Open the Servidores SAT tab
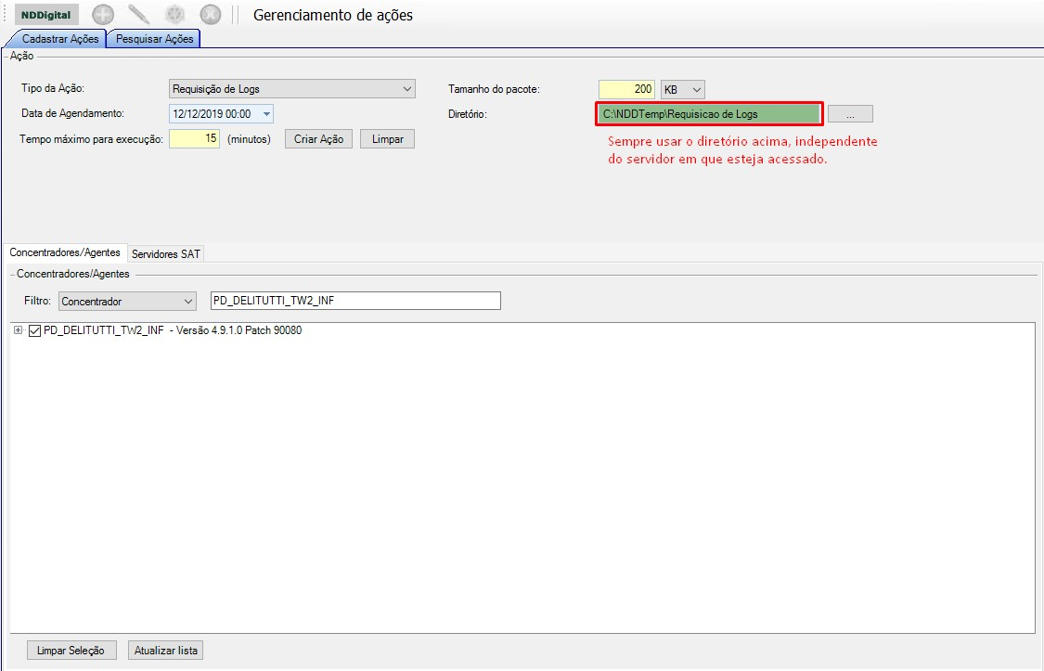 (x=165, y=253)
